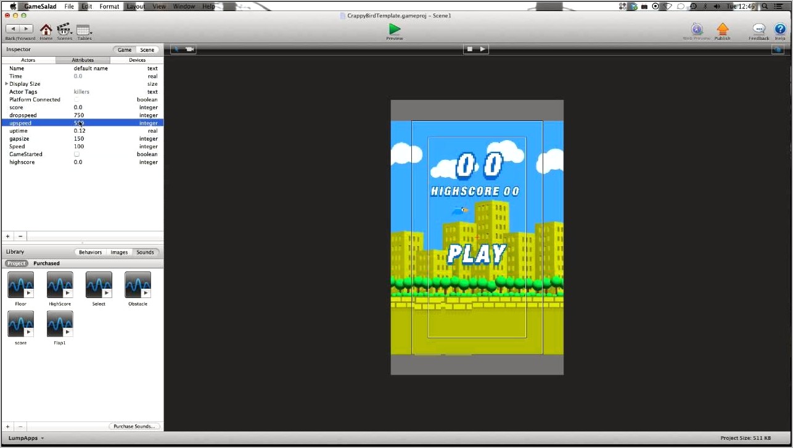
Task: Edit the Speed value 100
Action: click(79, 147)
